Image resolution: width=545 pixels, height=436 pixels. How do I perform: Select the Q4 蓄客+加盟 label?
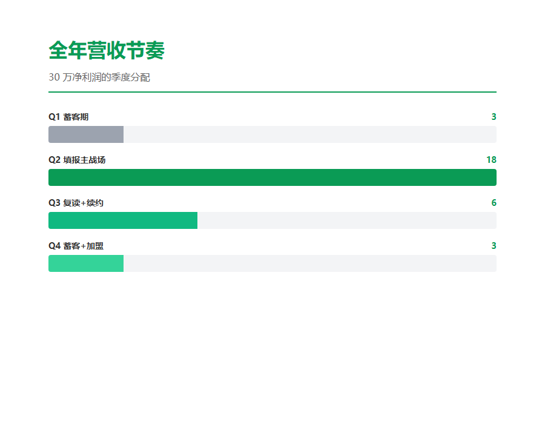click(x=76, y=246)
